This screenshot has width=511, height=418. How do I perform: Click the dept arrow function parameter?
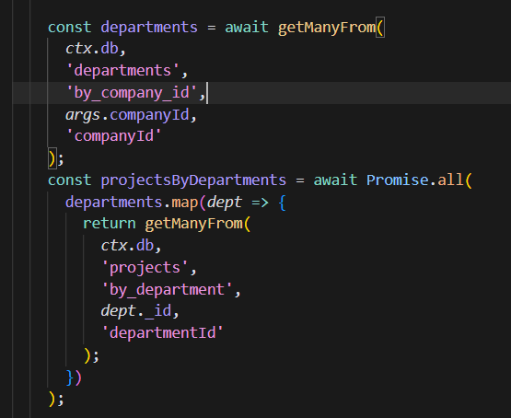225,203
